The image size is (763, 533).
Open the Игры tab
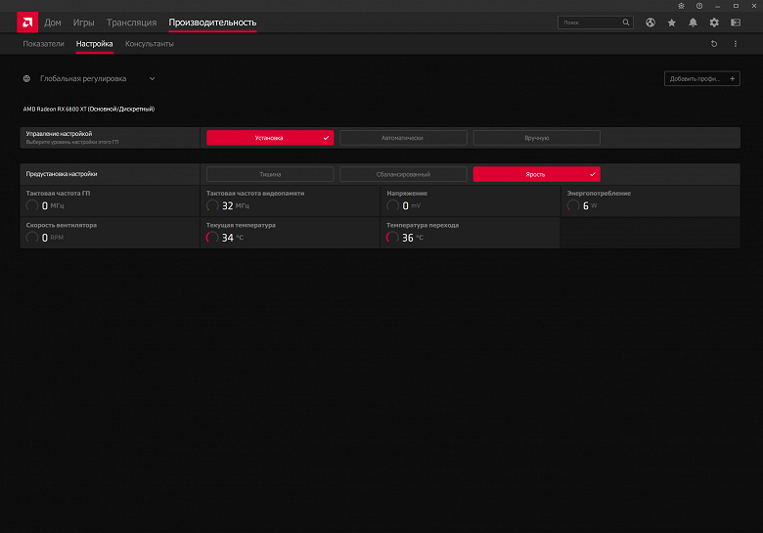(x=84, y=22)
